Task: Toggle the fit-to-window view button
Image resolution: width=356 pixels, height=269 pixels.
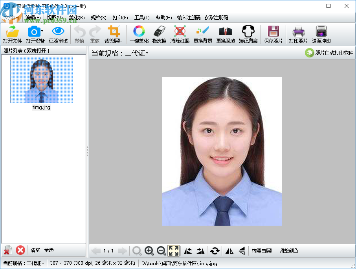Action: pos(173,251)
